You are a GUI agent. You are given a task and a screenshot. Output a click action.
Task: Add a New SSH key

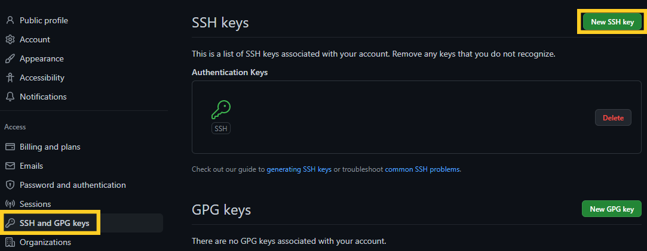click(612, 22)
